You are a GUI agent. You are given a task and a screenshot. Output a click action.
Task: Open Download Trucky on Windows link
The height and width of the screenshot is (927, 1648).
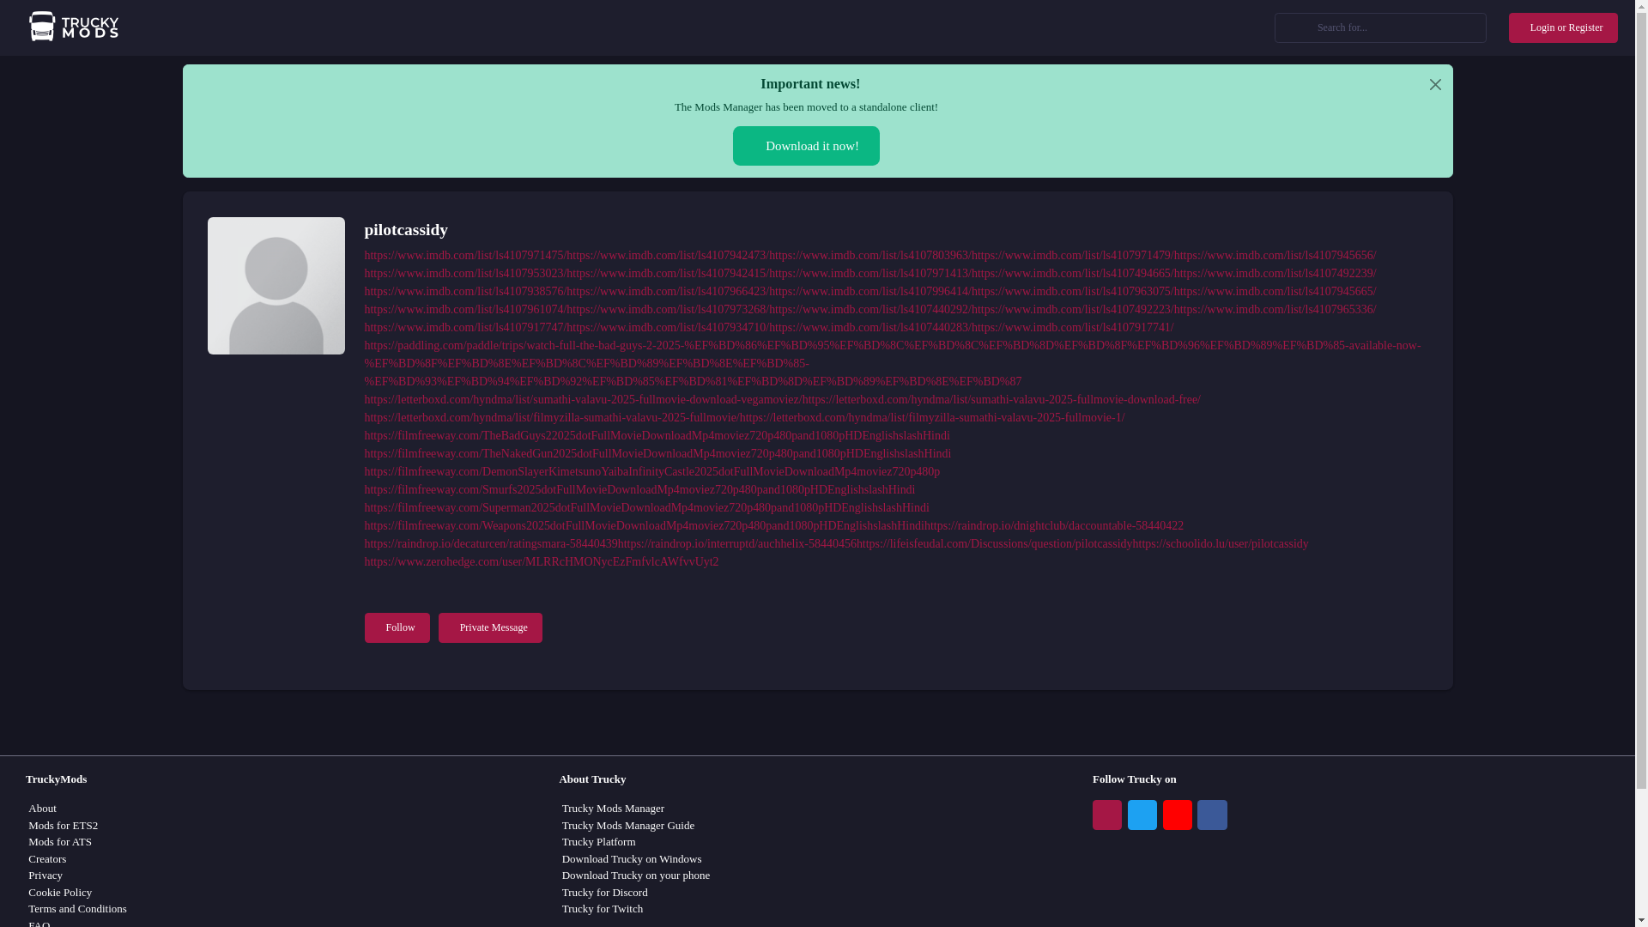click(632, 859)
